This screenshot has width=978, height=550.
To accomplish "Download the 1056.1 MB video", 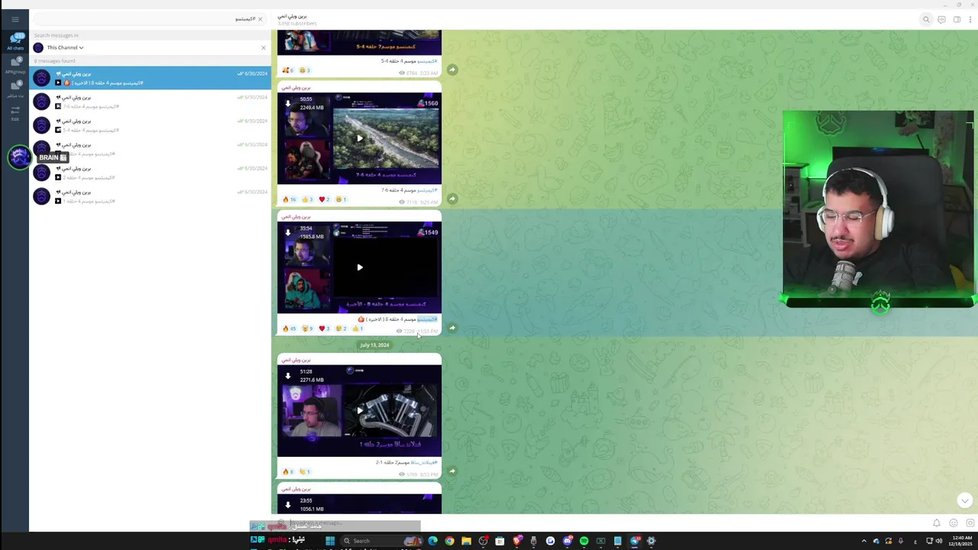I will click(288, 504).
